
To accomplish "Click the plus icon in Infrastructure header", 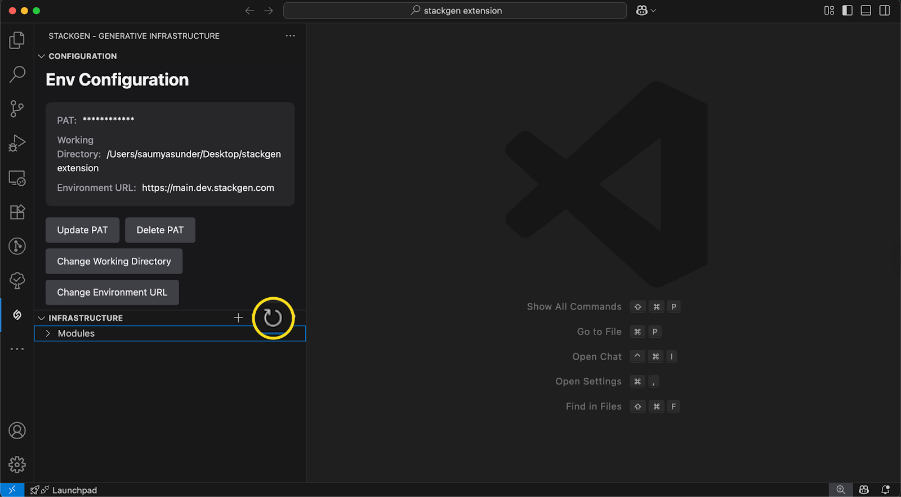I will (x=238, y=318).
